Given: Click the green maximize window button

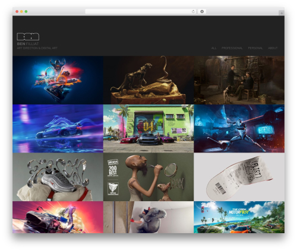Looking at the screenshot, I should point(26,11).
